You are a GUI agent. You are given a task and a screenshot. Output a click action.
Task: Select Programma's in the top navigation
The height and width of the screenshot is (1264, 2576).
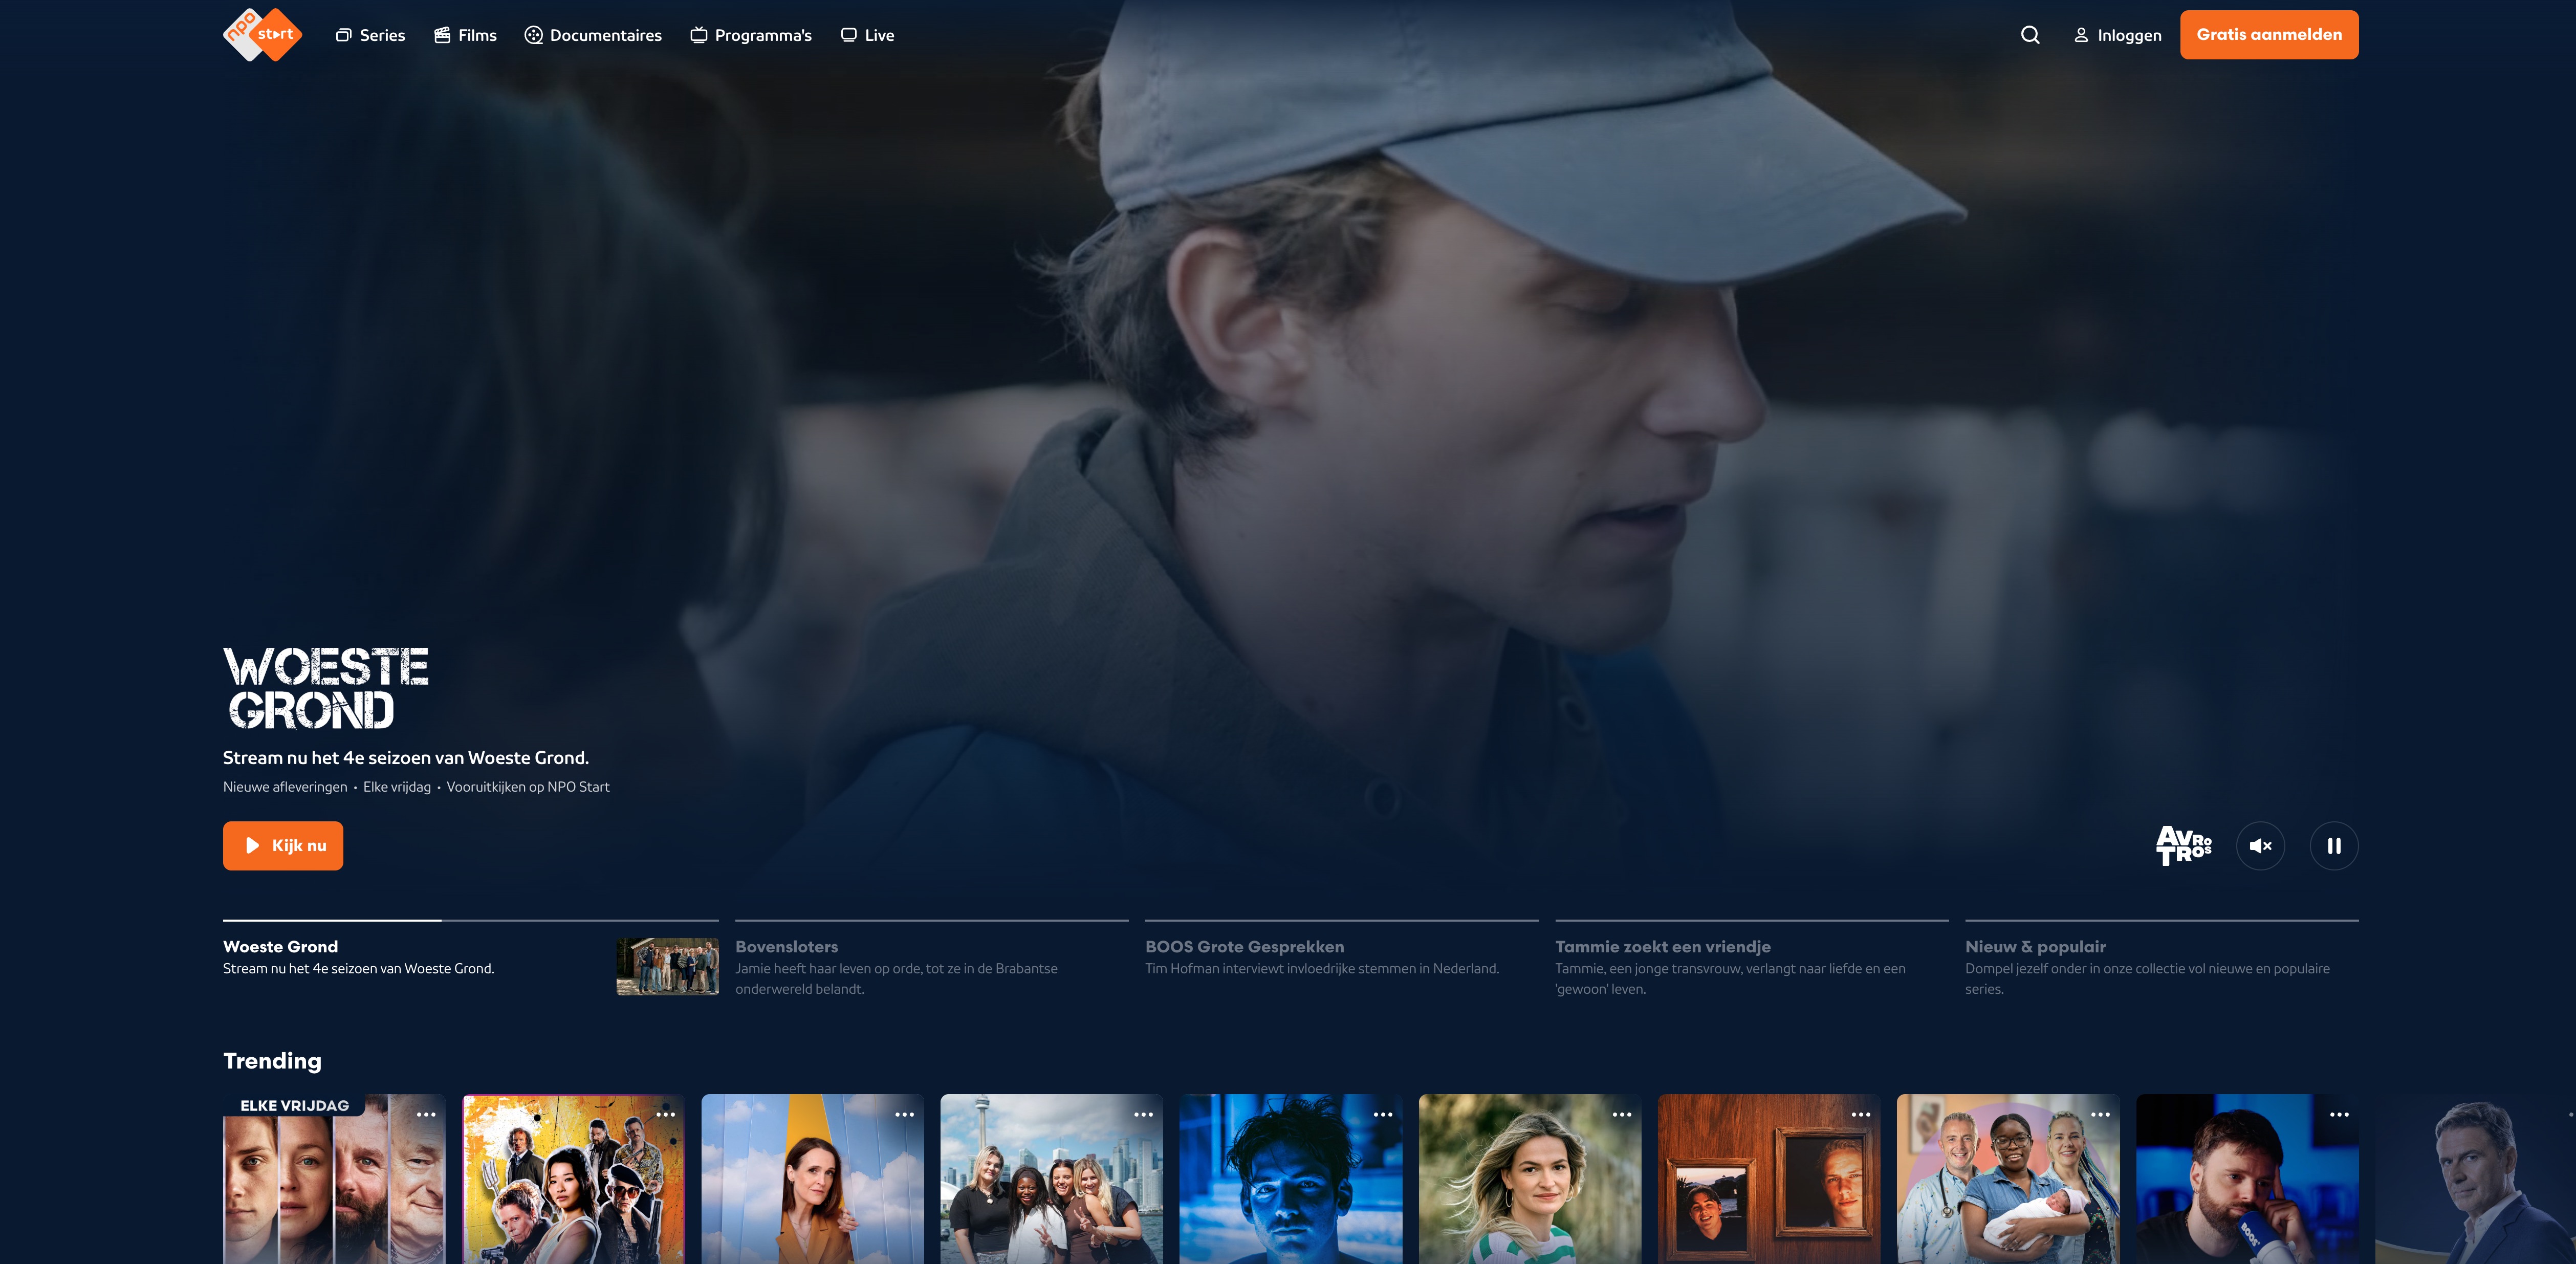click(751, 35)
